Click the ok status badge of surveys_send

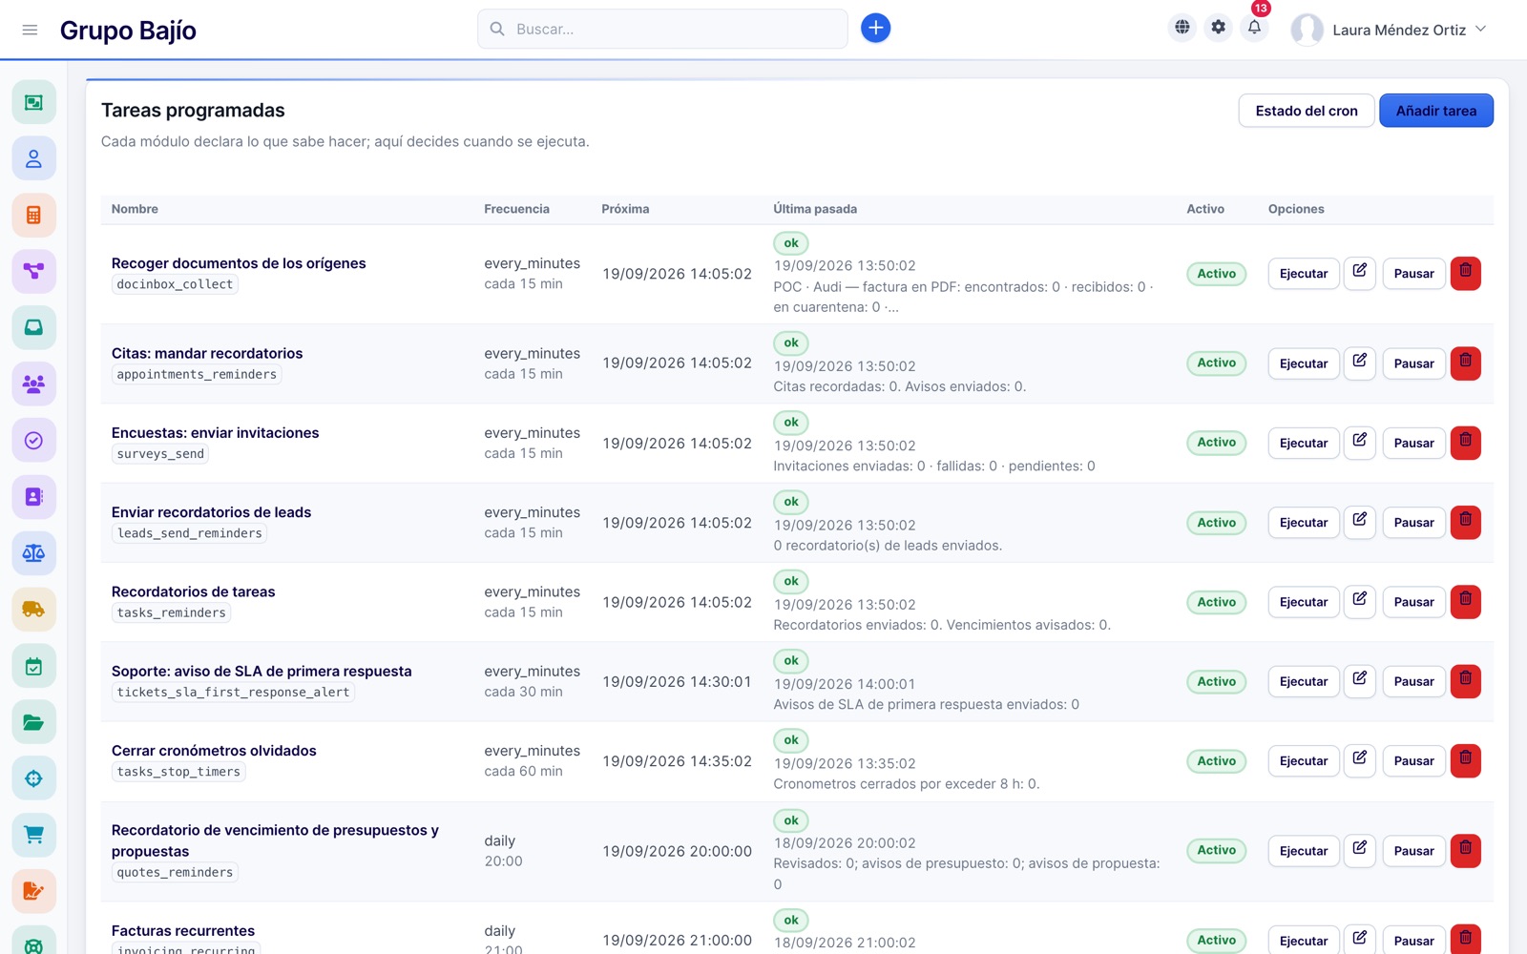point(791,423)
